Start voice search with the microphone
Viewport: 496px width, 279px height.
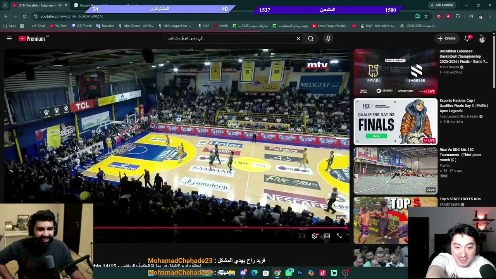328,38
